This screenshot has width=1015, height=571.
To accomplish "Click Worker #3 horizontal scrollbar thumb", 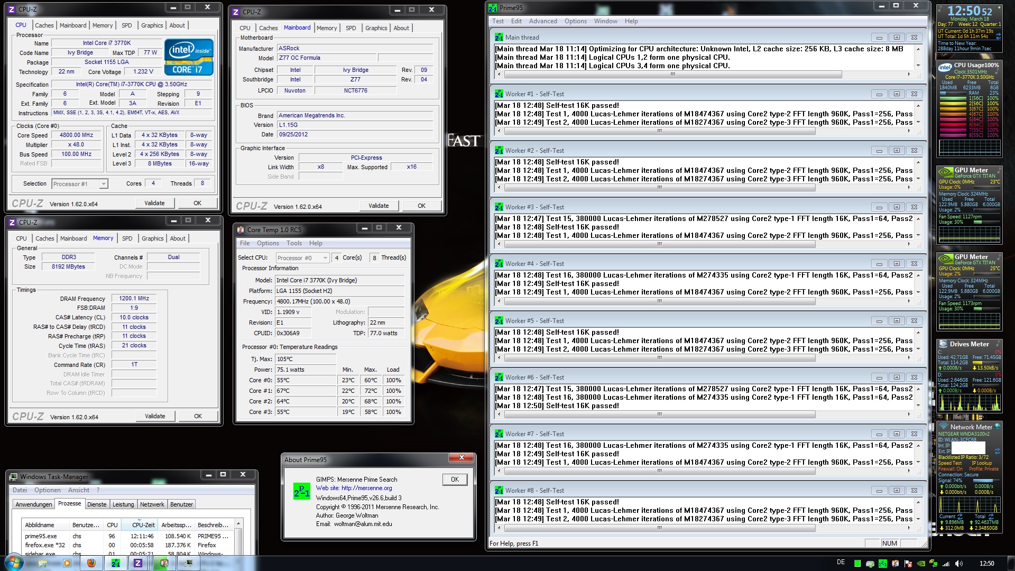I will [x=659, y=244].
